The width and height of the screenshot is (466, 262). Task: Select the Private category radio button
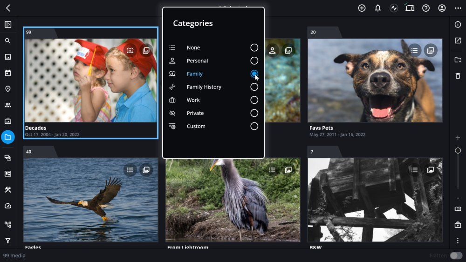click(254, 113)
